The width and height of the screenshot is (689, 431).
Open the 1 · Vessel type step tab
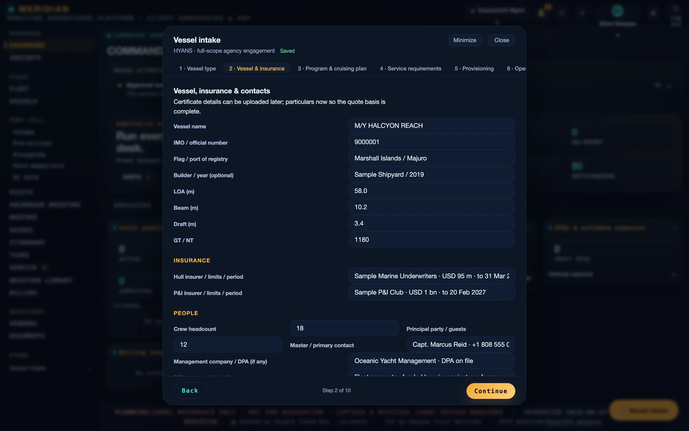pos(197,68)
